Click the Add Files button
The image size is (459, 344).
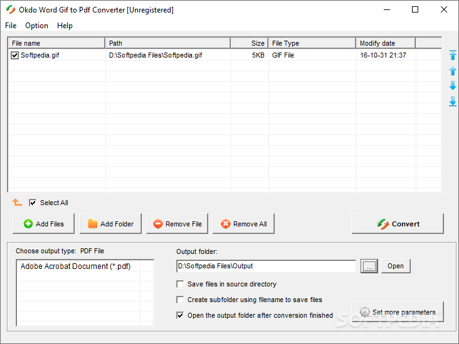[44, 224]
